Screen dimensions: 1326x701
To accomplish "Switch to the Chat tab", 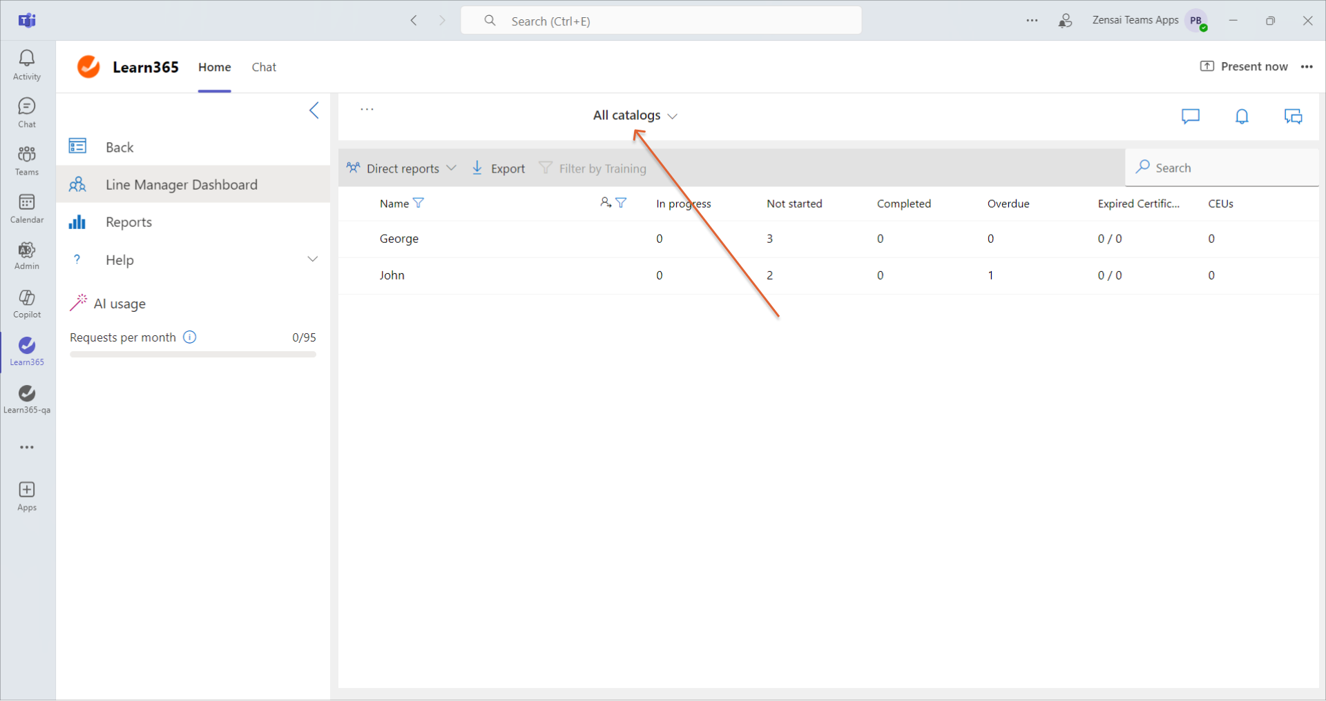I will 264,67.
